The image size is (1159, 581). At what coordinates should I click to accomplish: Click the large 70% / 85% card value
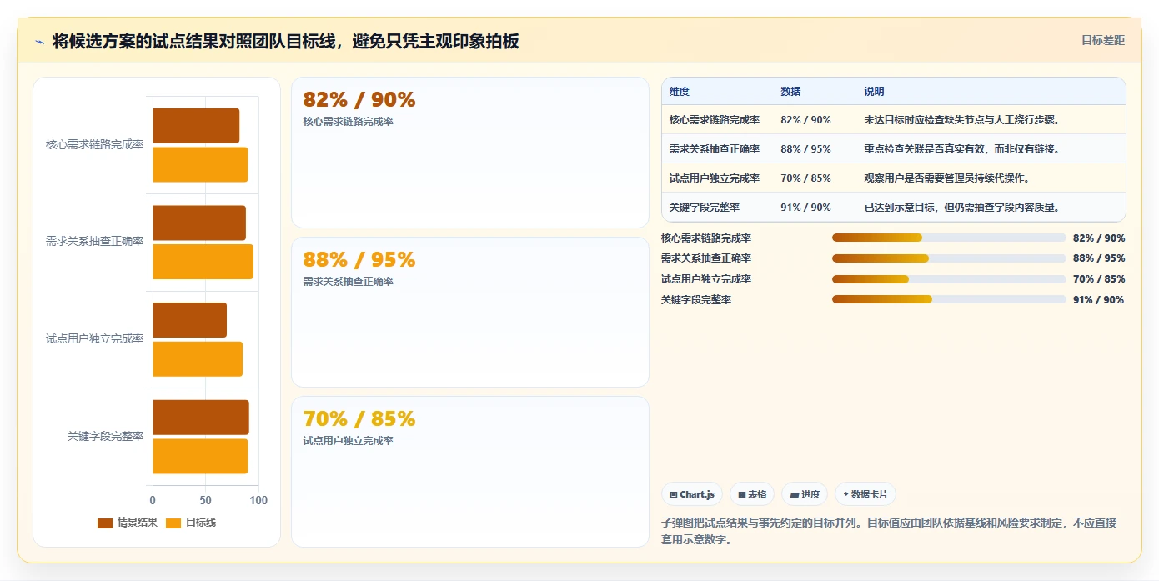pyautogui.click(x=359, y=419)
